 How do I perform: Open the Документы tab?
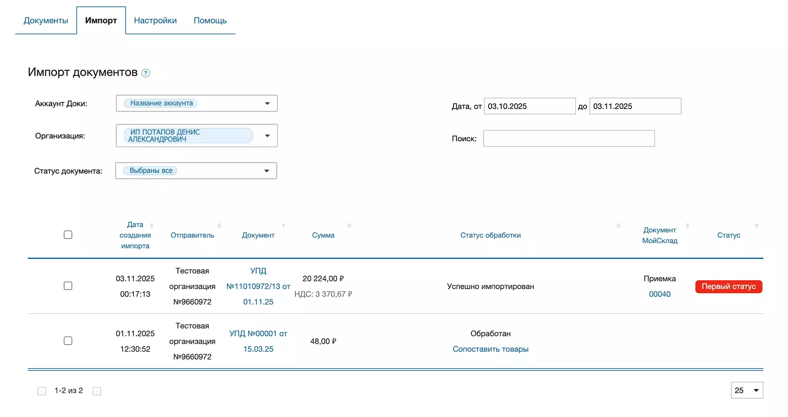(46, 20)
